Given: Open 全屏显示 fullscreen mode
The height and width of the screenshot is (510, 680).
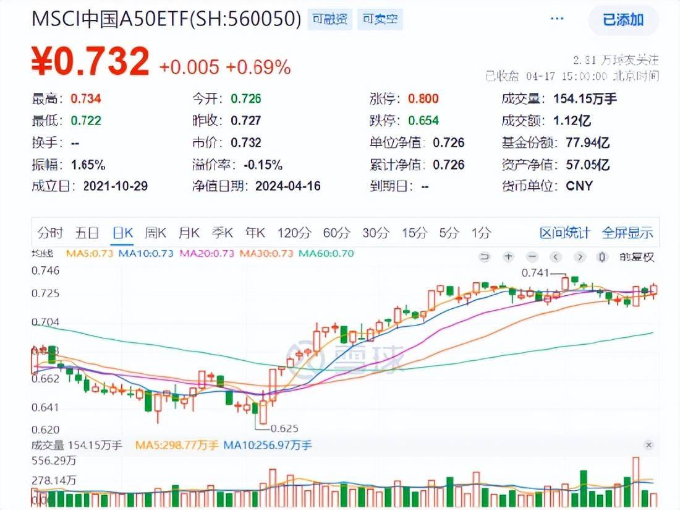Looking at the screenshot, I should click(628, 233).
